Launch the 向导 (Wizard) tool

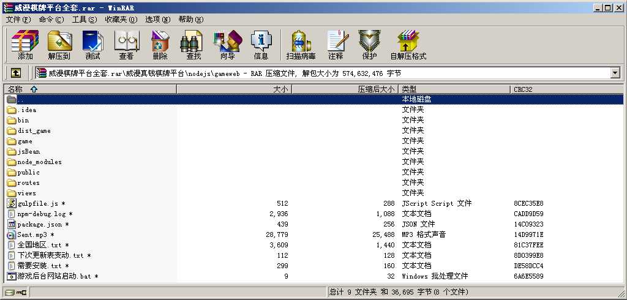click(x=228, y=45)
